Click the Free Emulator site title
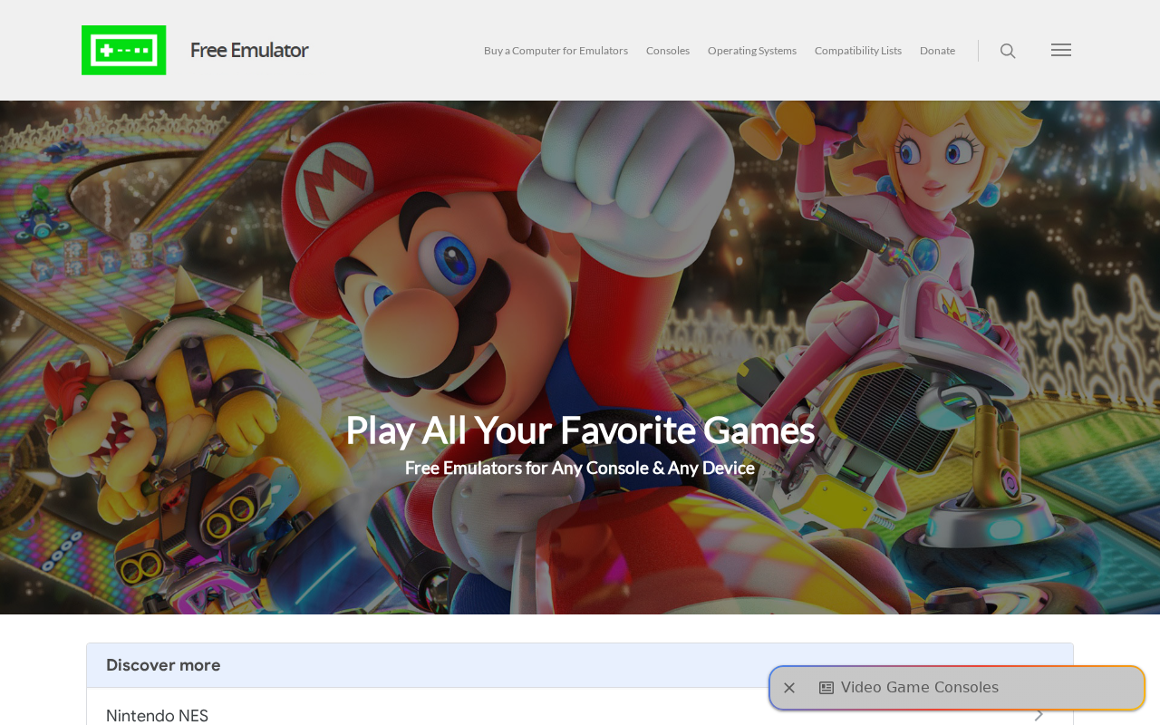 click(x=249, y=50)
